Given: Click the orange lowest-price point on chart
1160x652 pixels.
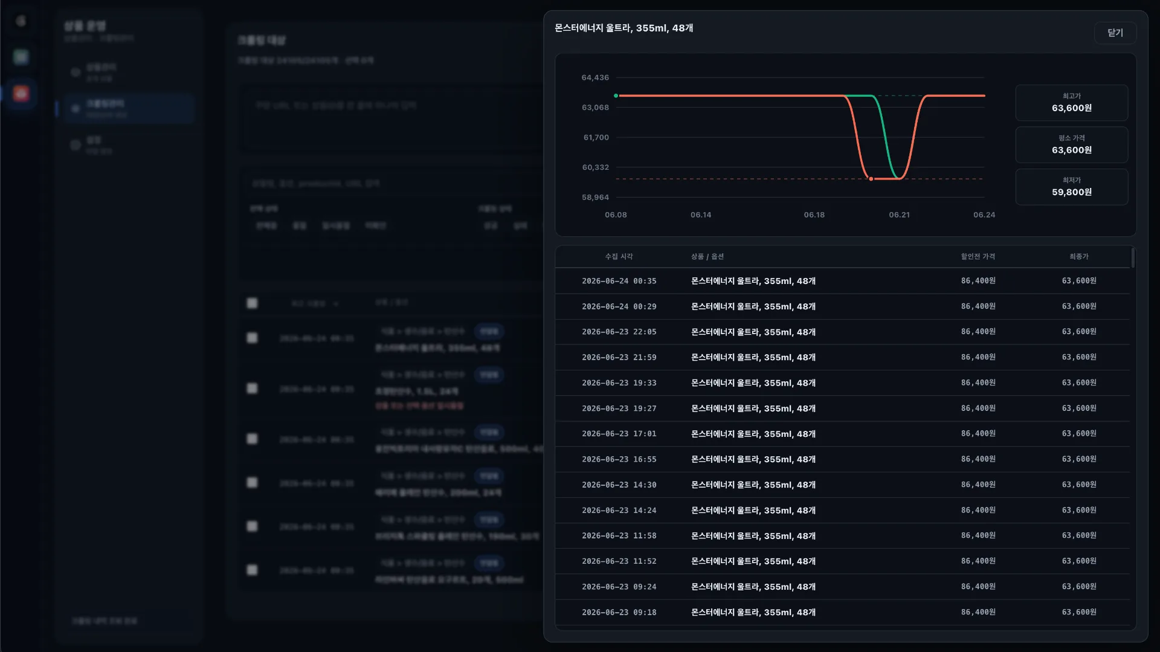Looking at the screenshot, I should tap(871, 179).
